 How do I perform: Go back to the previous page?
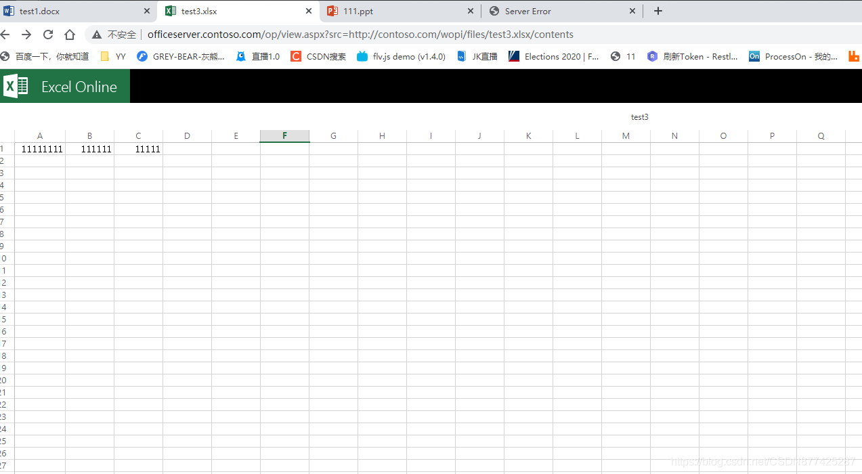pos(5,35)
